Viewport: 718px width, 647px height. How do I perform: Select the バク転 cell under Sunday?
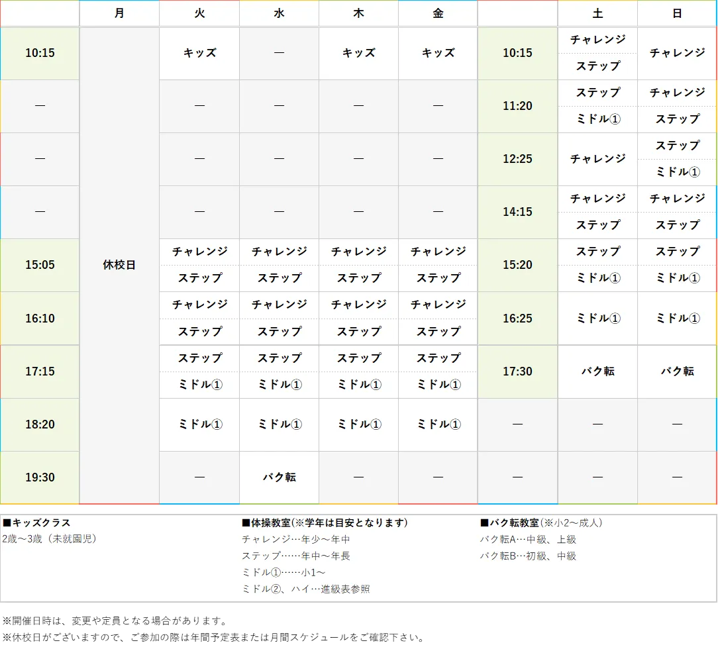pos(677,372)
